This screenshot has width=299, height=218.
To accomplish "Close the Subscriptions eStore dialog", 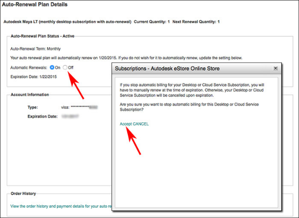I will pyautogui.click(x=275, y=69).
